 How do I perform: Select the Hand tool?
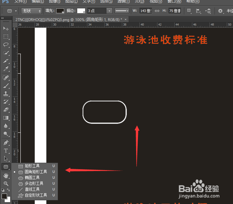pos(6,176)
